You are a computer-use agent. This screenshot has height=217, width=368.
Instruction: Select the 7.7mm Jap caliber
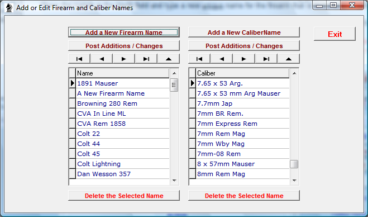click(x=242, y=103)
